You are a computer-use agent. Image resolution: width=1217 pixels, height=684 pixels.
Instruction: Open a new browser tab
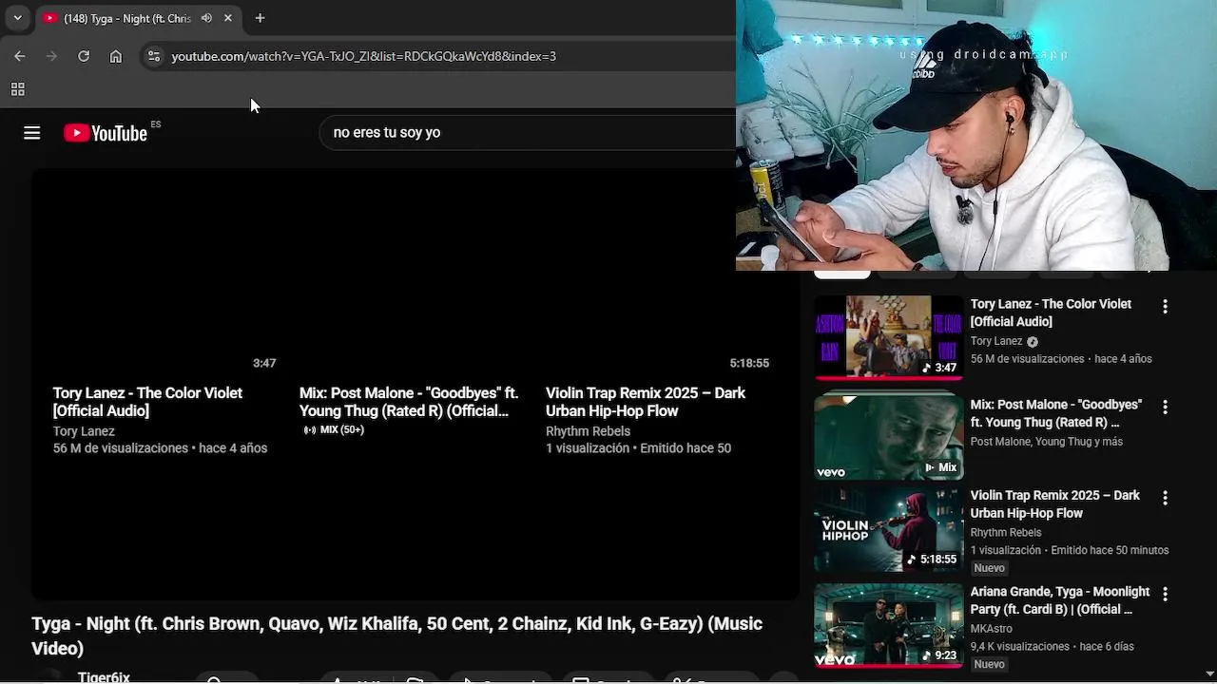[260, 18]
